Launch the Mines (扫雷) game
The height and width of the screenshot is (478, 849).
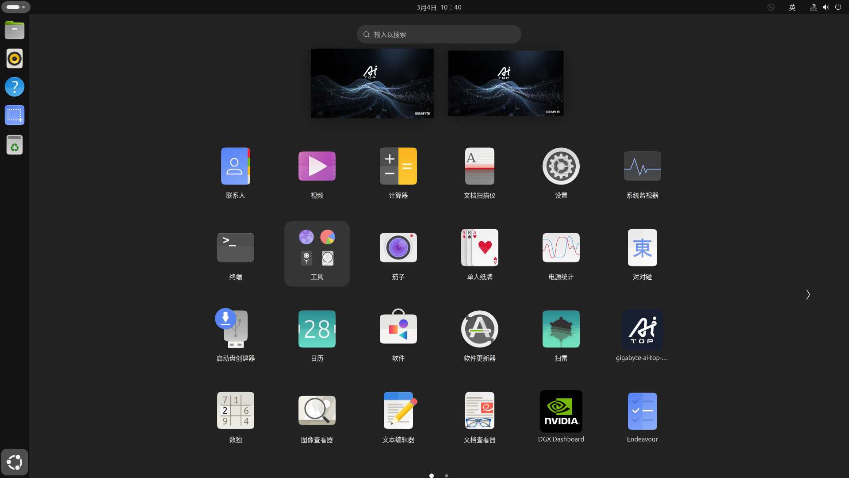tap(561, 330)
